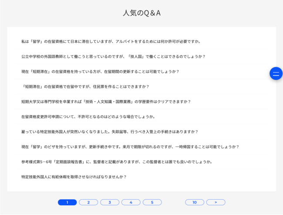This screenshot has width=283, height=215.
Task: Open question about 留学 student part-time work permission
Action: 111,42
